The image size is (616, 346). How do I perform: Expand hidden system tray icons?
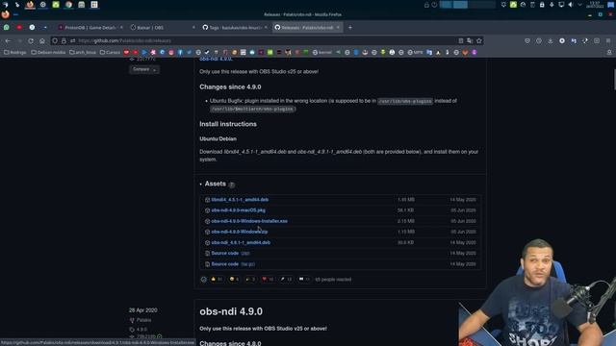[x=579, y=5]
